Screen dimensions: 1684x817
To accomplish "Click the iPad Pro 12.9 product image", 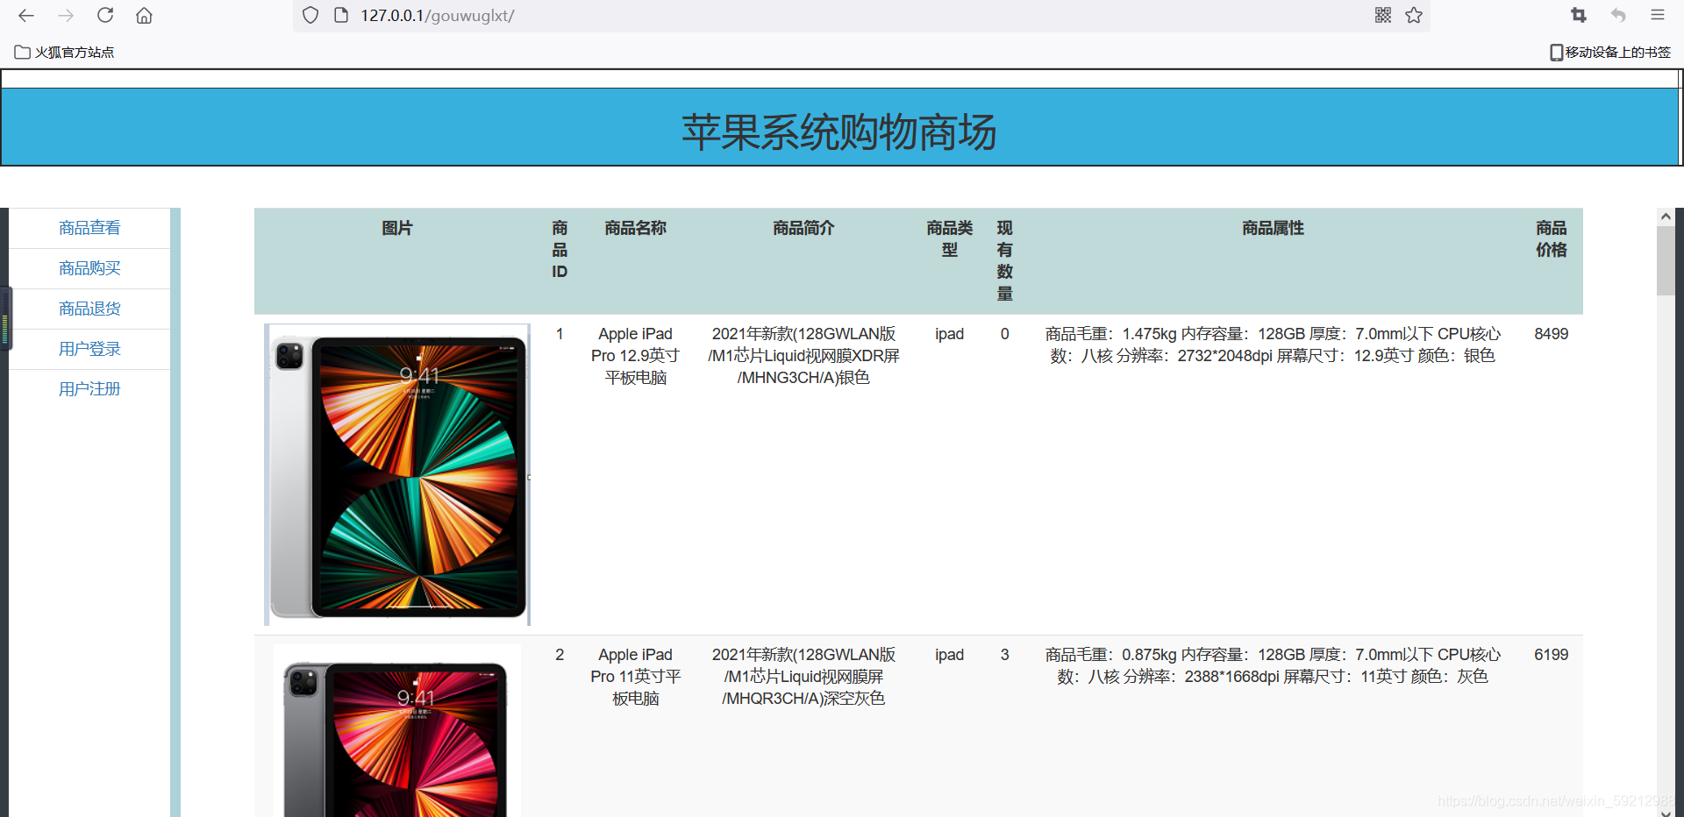I will click(x=397, y=474).
